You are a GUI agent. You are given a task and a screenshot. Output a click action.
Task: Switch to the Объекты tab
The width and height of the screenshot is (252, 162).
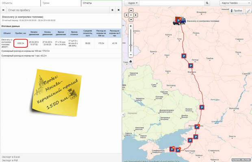click(20, 3)
